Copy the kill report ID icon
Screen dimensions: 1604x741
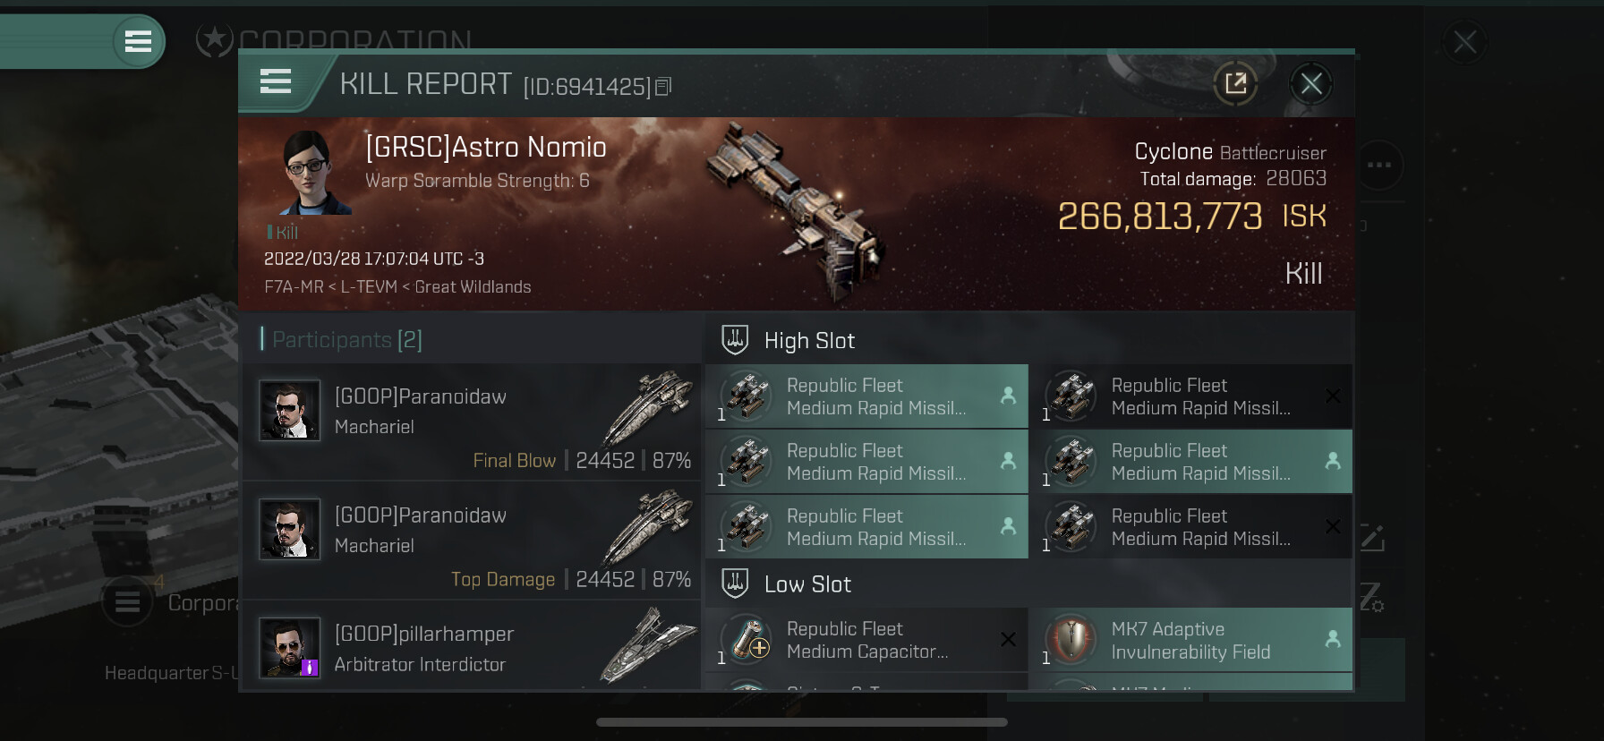(663, 87)
